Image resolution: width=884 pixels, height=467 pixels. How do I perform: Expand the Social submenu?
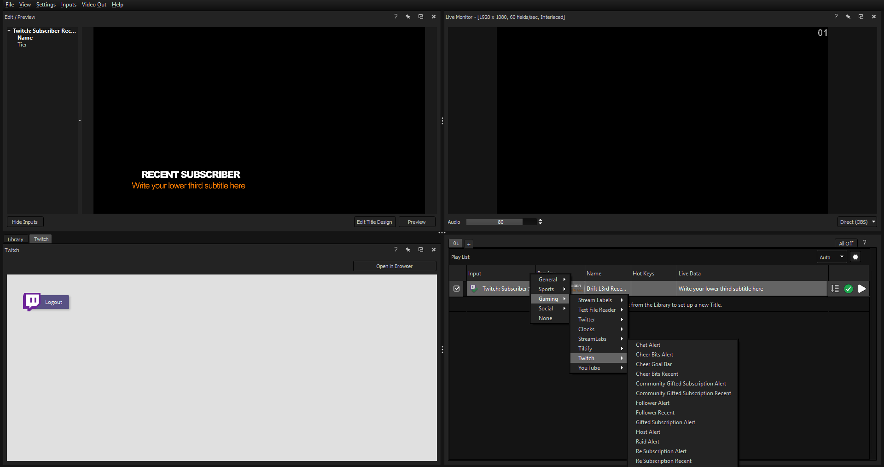(x=551, y=309)
